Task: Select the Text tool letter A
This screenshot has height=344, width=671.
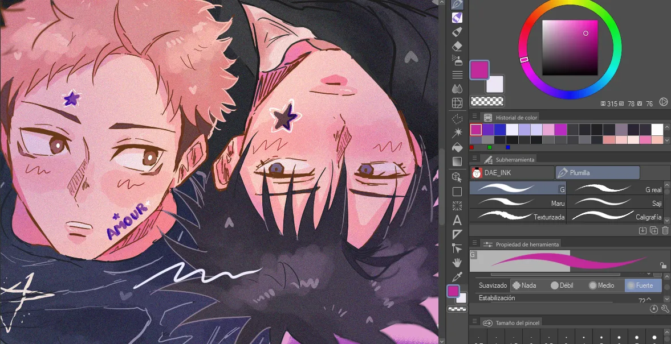Action: pos(457,220)
